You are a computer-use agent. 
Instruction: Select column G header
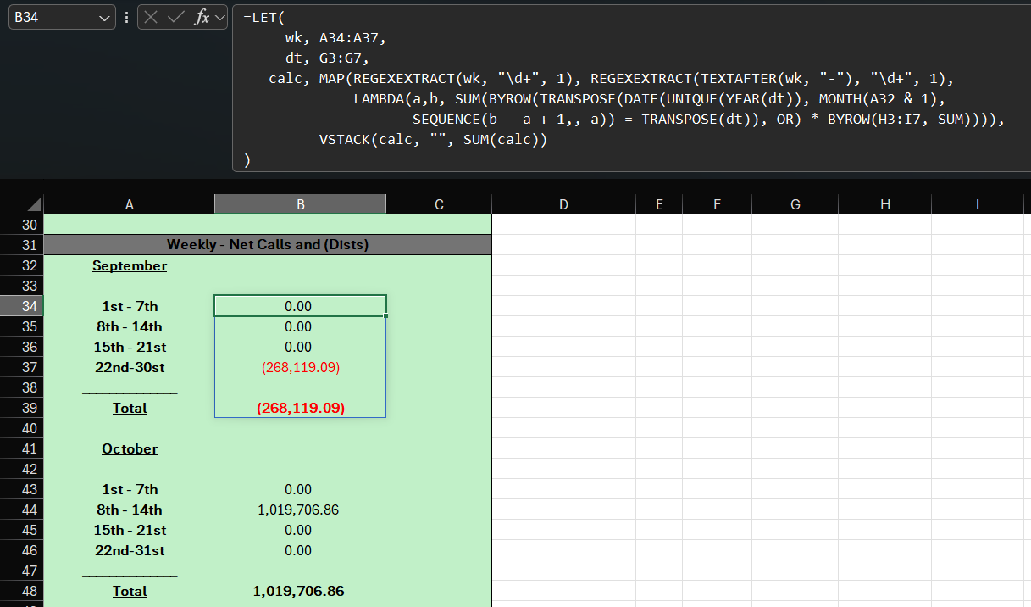coord(795,204)
